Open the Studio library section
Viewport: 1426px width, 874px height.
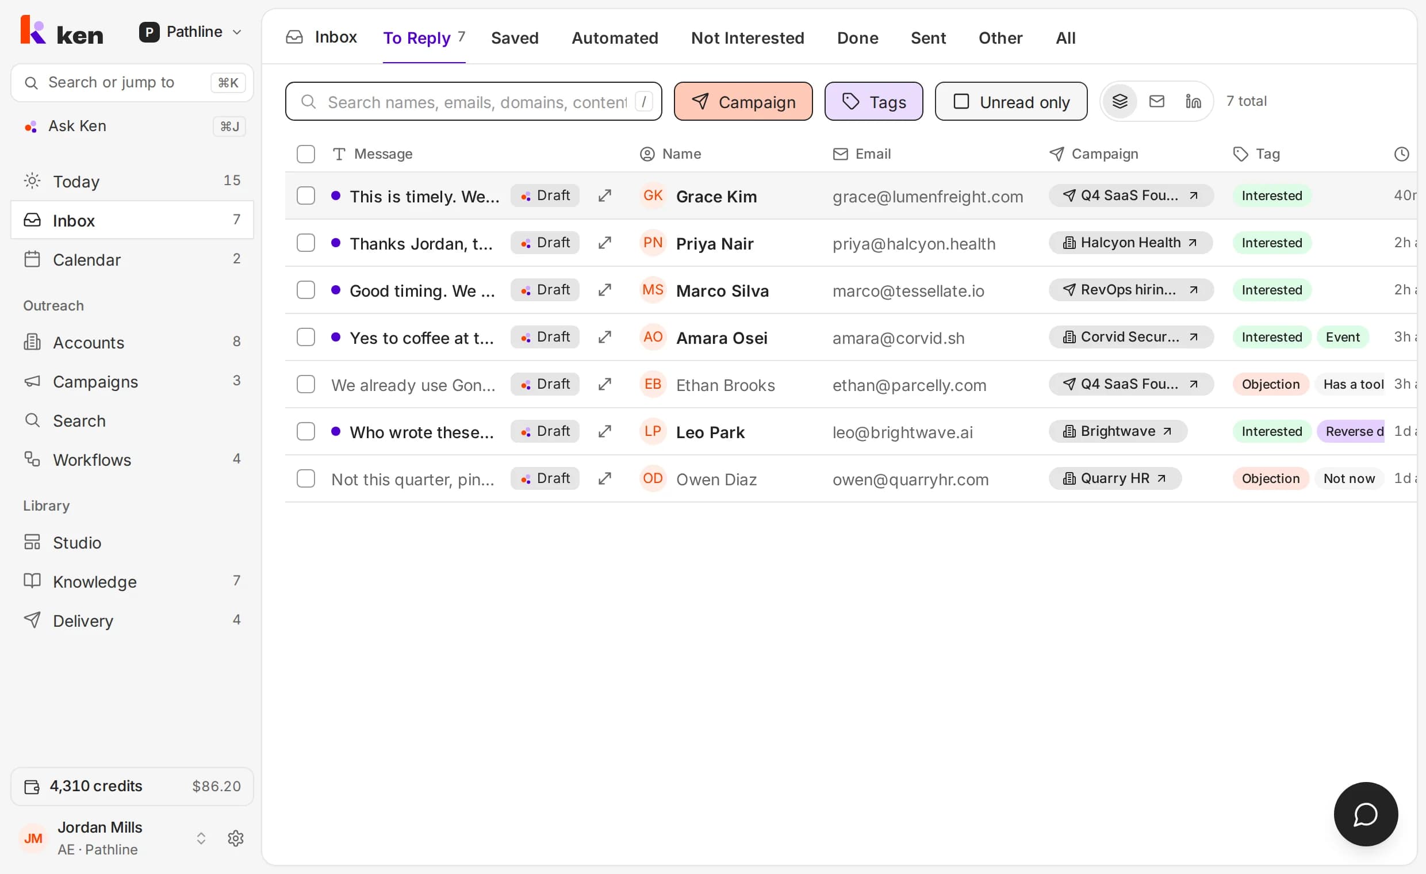point(132,542)
